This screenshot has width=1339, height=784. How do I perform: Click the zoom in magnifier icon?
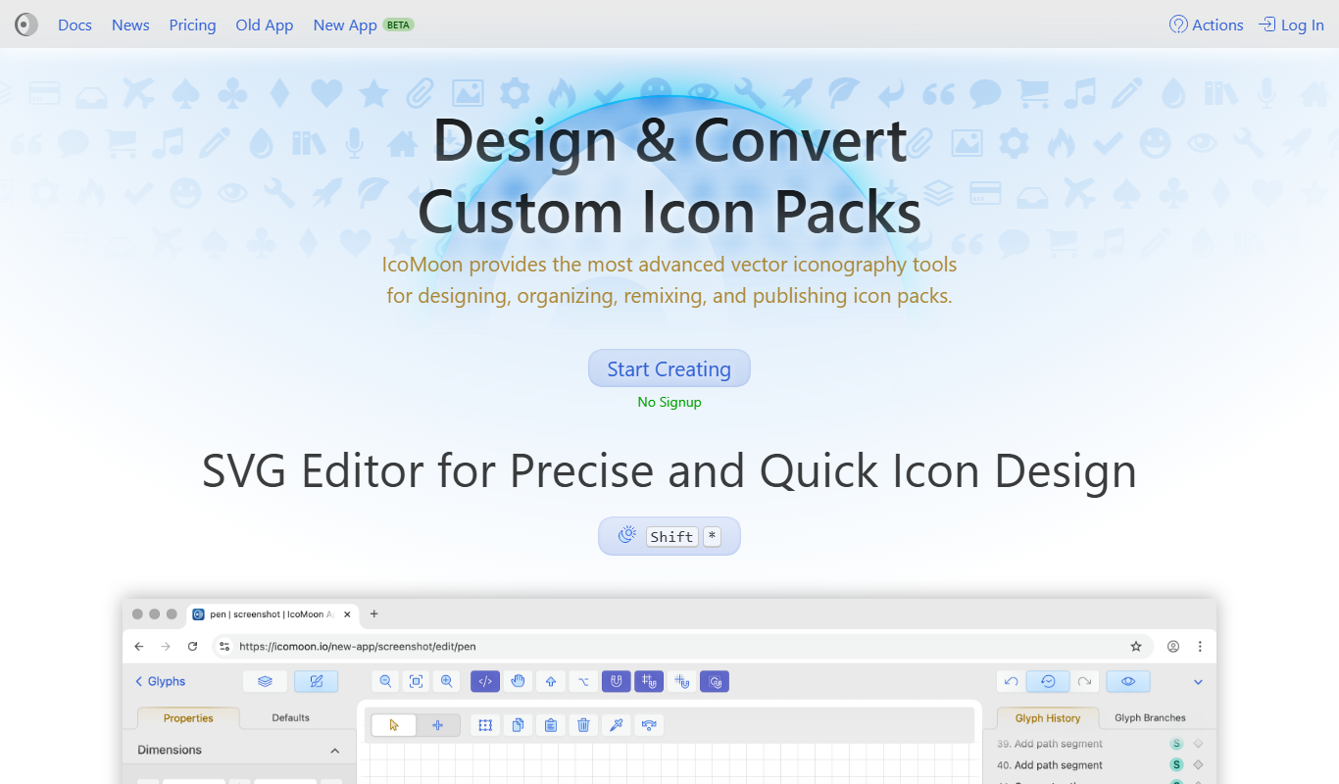coord(447,681)
